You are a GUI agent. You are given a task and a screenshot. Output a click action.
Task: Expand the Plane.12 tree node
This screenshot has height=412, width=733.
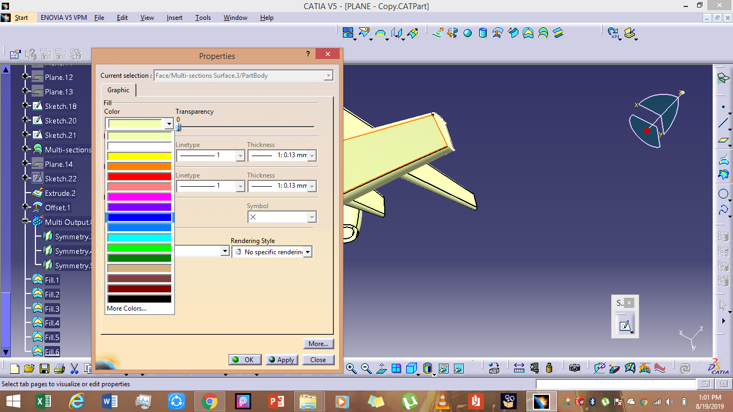point(25,77)
